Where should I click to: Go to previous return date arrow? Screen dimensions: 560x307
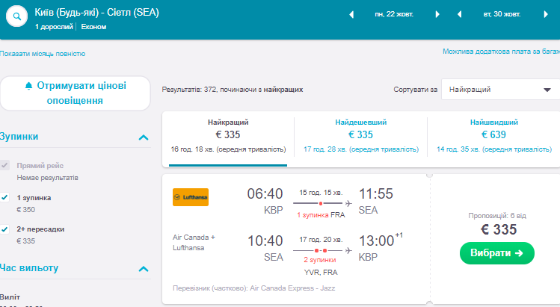460,14
